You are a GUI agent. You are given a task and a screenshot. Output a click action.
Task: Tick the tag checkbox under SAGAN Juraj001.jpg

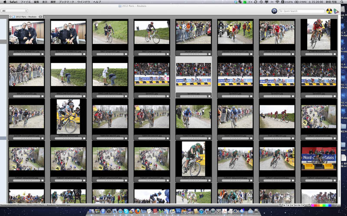point(210,54)
